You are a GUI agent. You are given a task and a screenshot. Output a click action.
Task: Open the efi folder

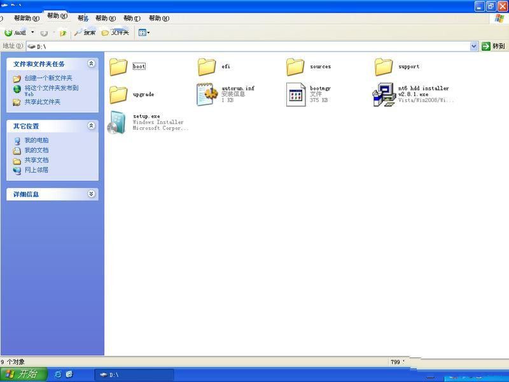coord(207,66)
